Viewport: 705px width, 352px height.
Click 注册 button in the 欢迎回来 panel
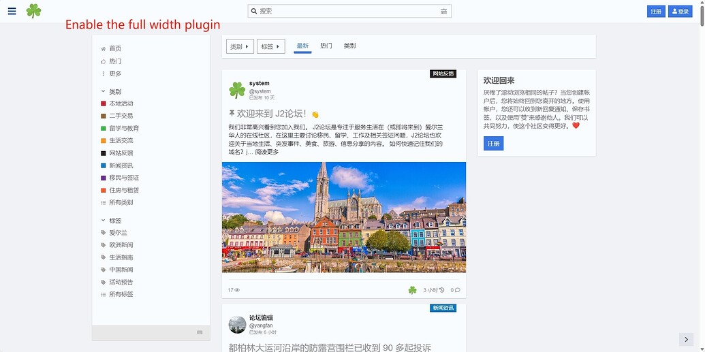(x=493, y=144)
